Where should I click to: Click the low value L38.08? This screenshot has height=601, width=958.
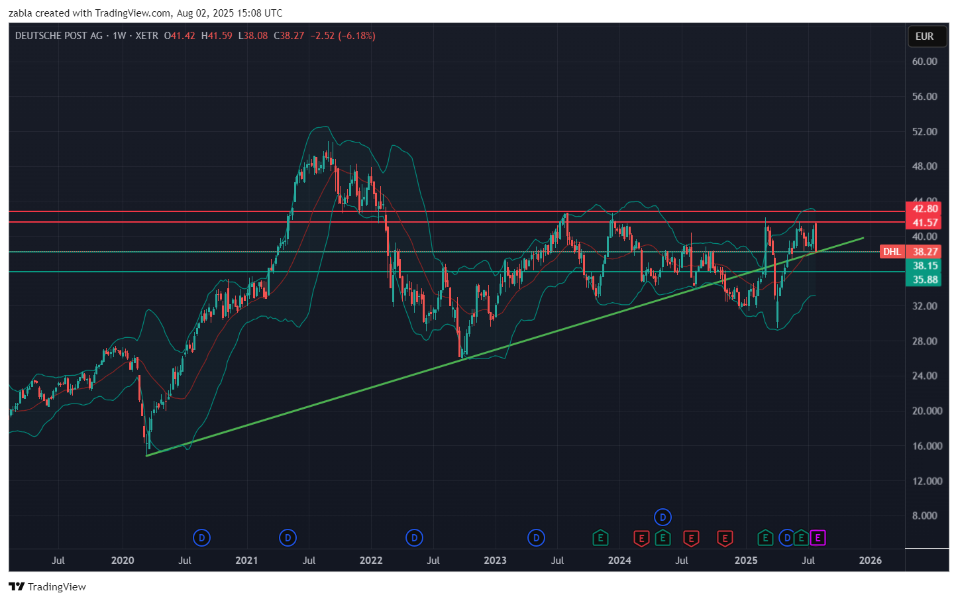[x=253, y=36]
